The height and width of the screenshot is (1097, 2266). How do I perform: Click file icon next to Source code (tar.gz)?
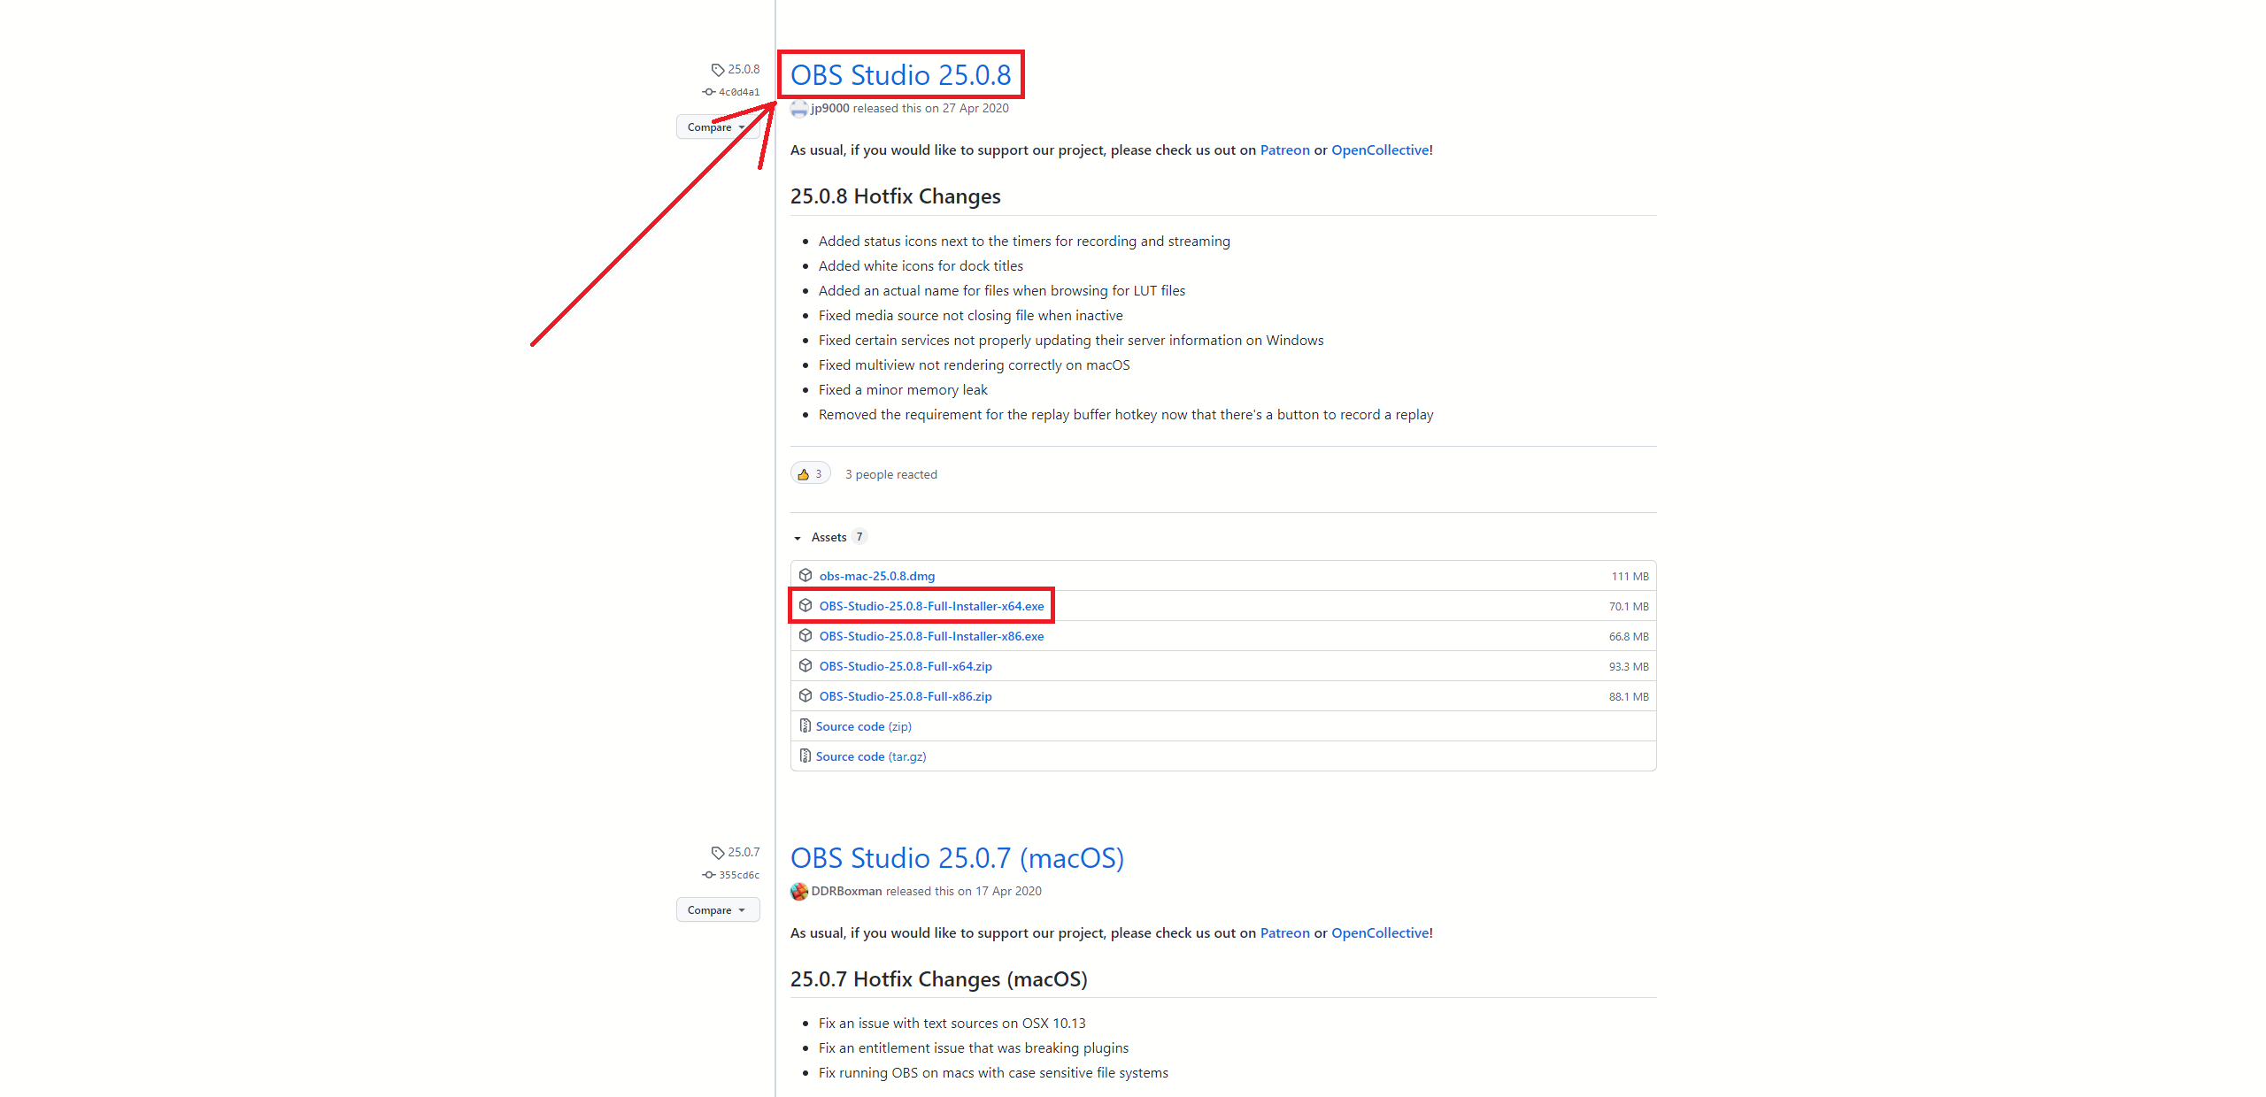point(805,756)
